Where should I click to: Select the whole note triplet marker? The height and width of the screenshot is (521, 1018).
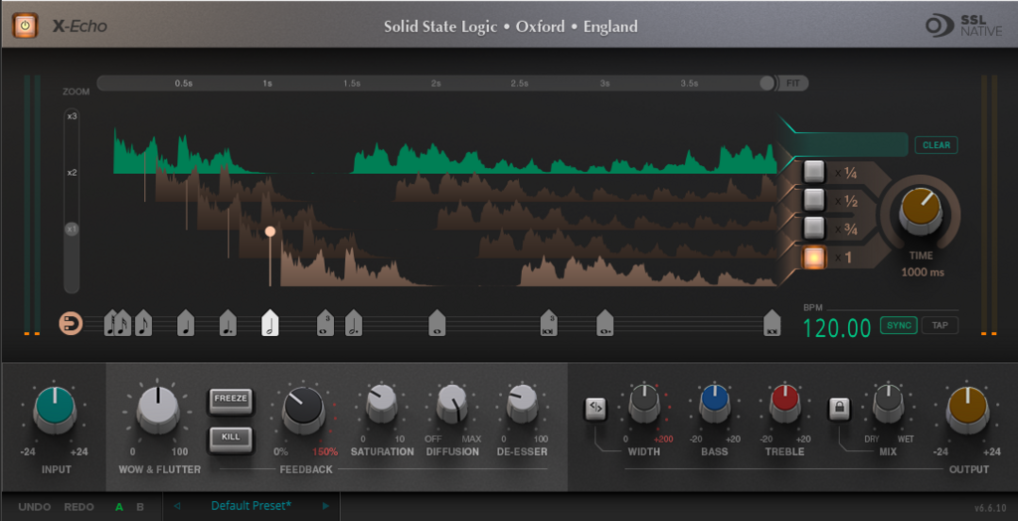(x=326, y=323)
